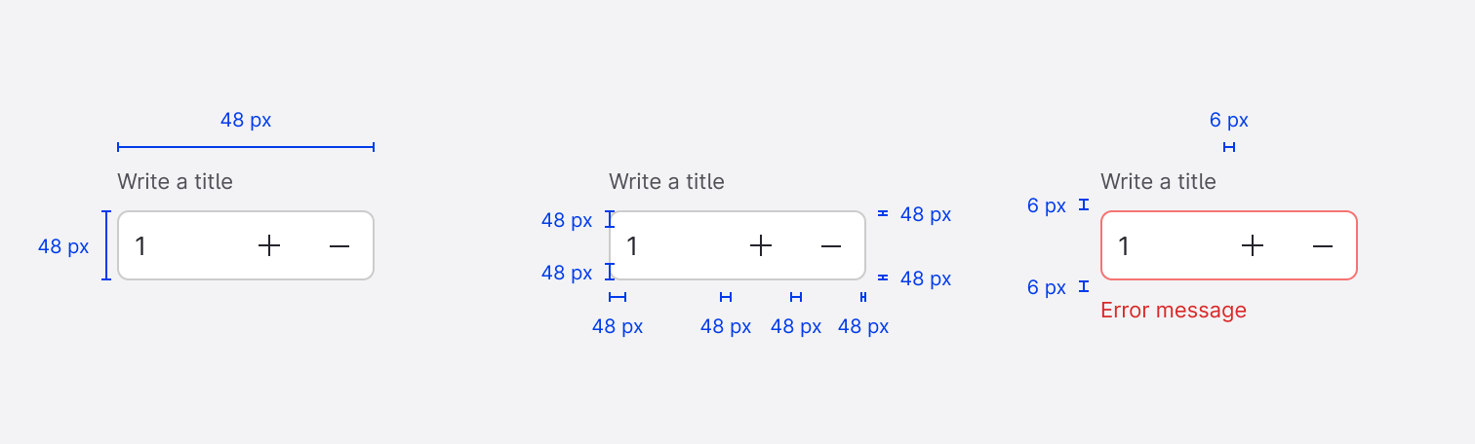This screenshot has width=1475, height=444.
Task: Click "Write a title" above the red-bordered stepper
Action: [x=1159, y=181]
